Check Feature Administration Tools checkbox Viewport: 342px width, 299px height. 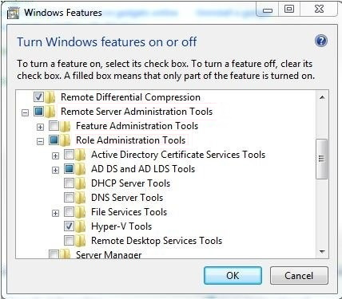coord(54,126)
